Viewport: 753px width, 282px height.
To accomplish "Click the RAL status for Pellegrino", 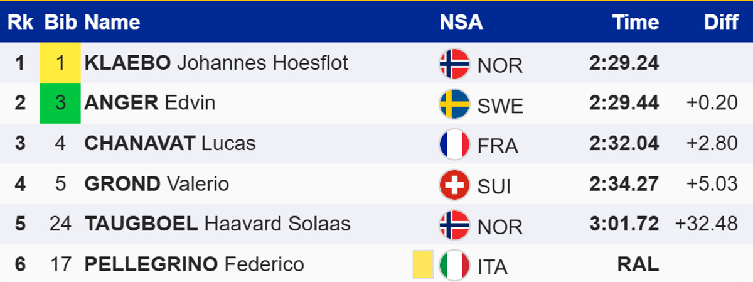I will [638, 264].
